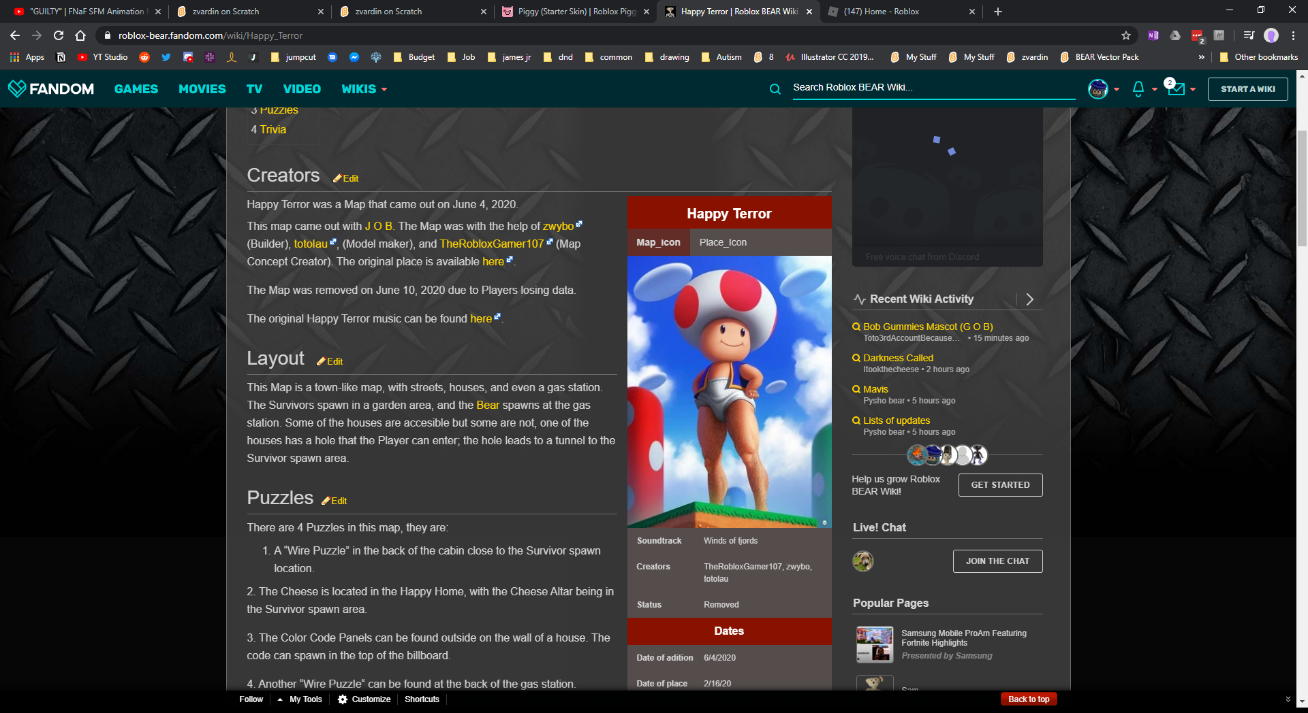Open the Chrome profile avatar
1308x713 pixels.
coord(1271,35)
